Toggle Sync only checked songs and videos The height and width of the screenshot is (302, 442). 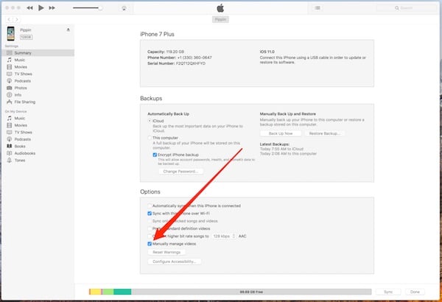[150, 221]
